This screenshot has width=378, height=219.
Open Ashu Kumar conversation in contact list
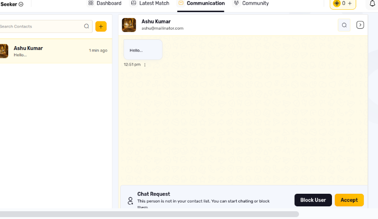(x=55, y=51)
